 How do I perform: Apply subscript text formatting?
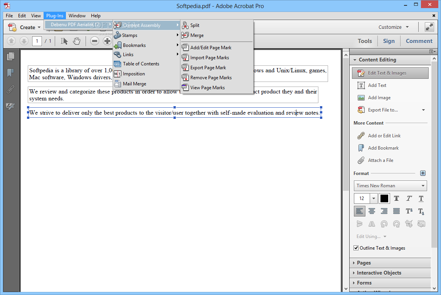[421, 211]
